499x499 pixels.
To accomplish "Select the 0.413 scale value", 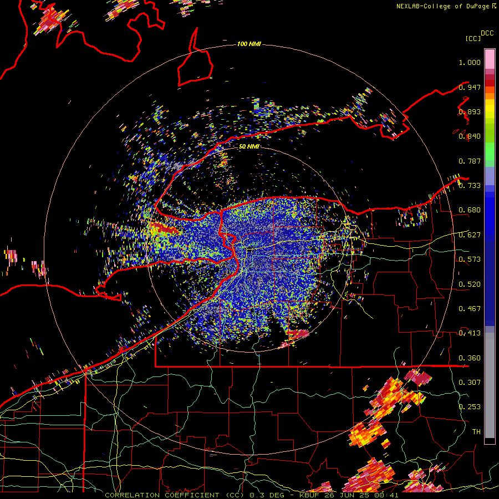I will [470, 333].
